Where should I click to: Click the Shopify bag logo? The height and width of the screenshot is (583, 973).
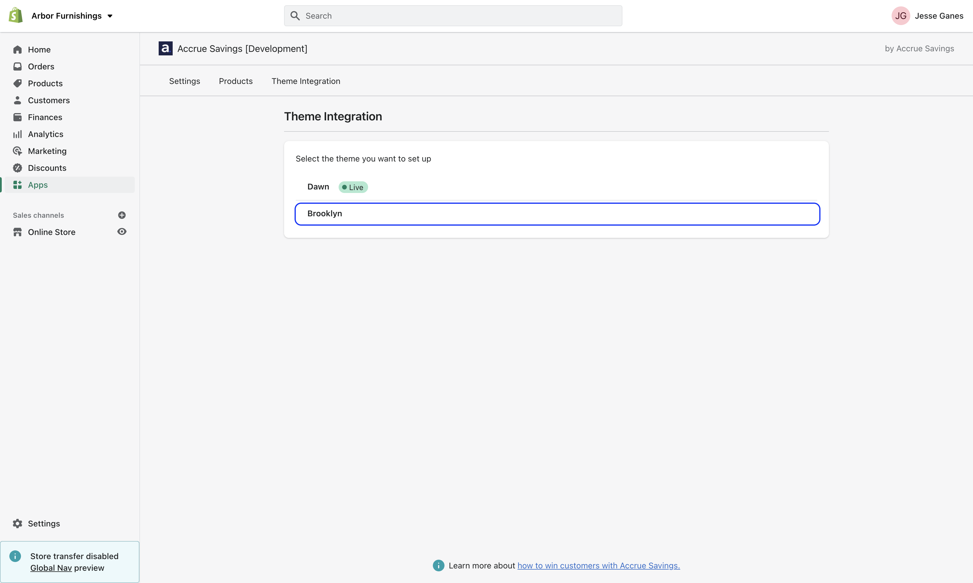pos(16,16)
